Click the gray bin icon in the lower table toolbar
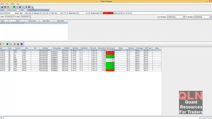The height and width of the screenshot is (119, 212). pos(15,44)
